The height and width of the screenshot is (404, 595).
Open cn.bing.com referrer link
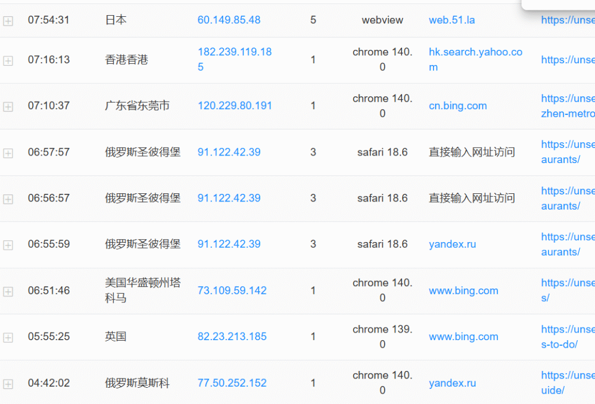457,106
